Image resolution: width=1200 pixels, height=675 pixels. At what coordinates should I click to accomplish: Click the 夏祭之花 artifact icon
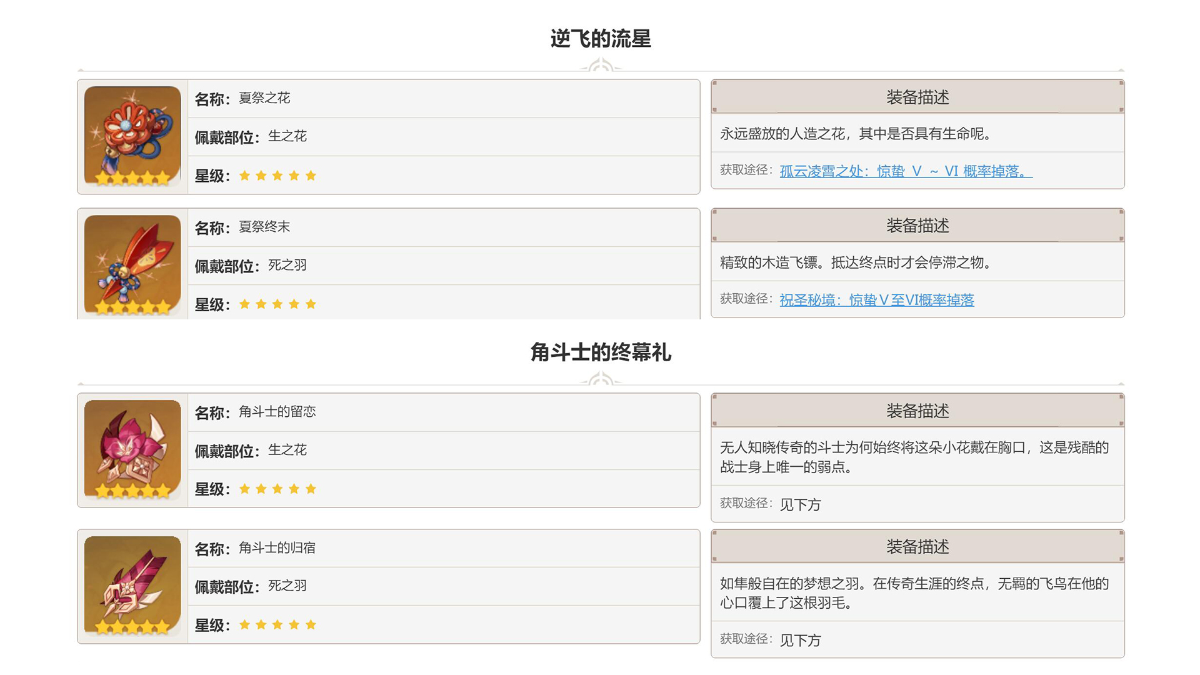(132, 136)
